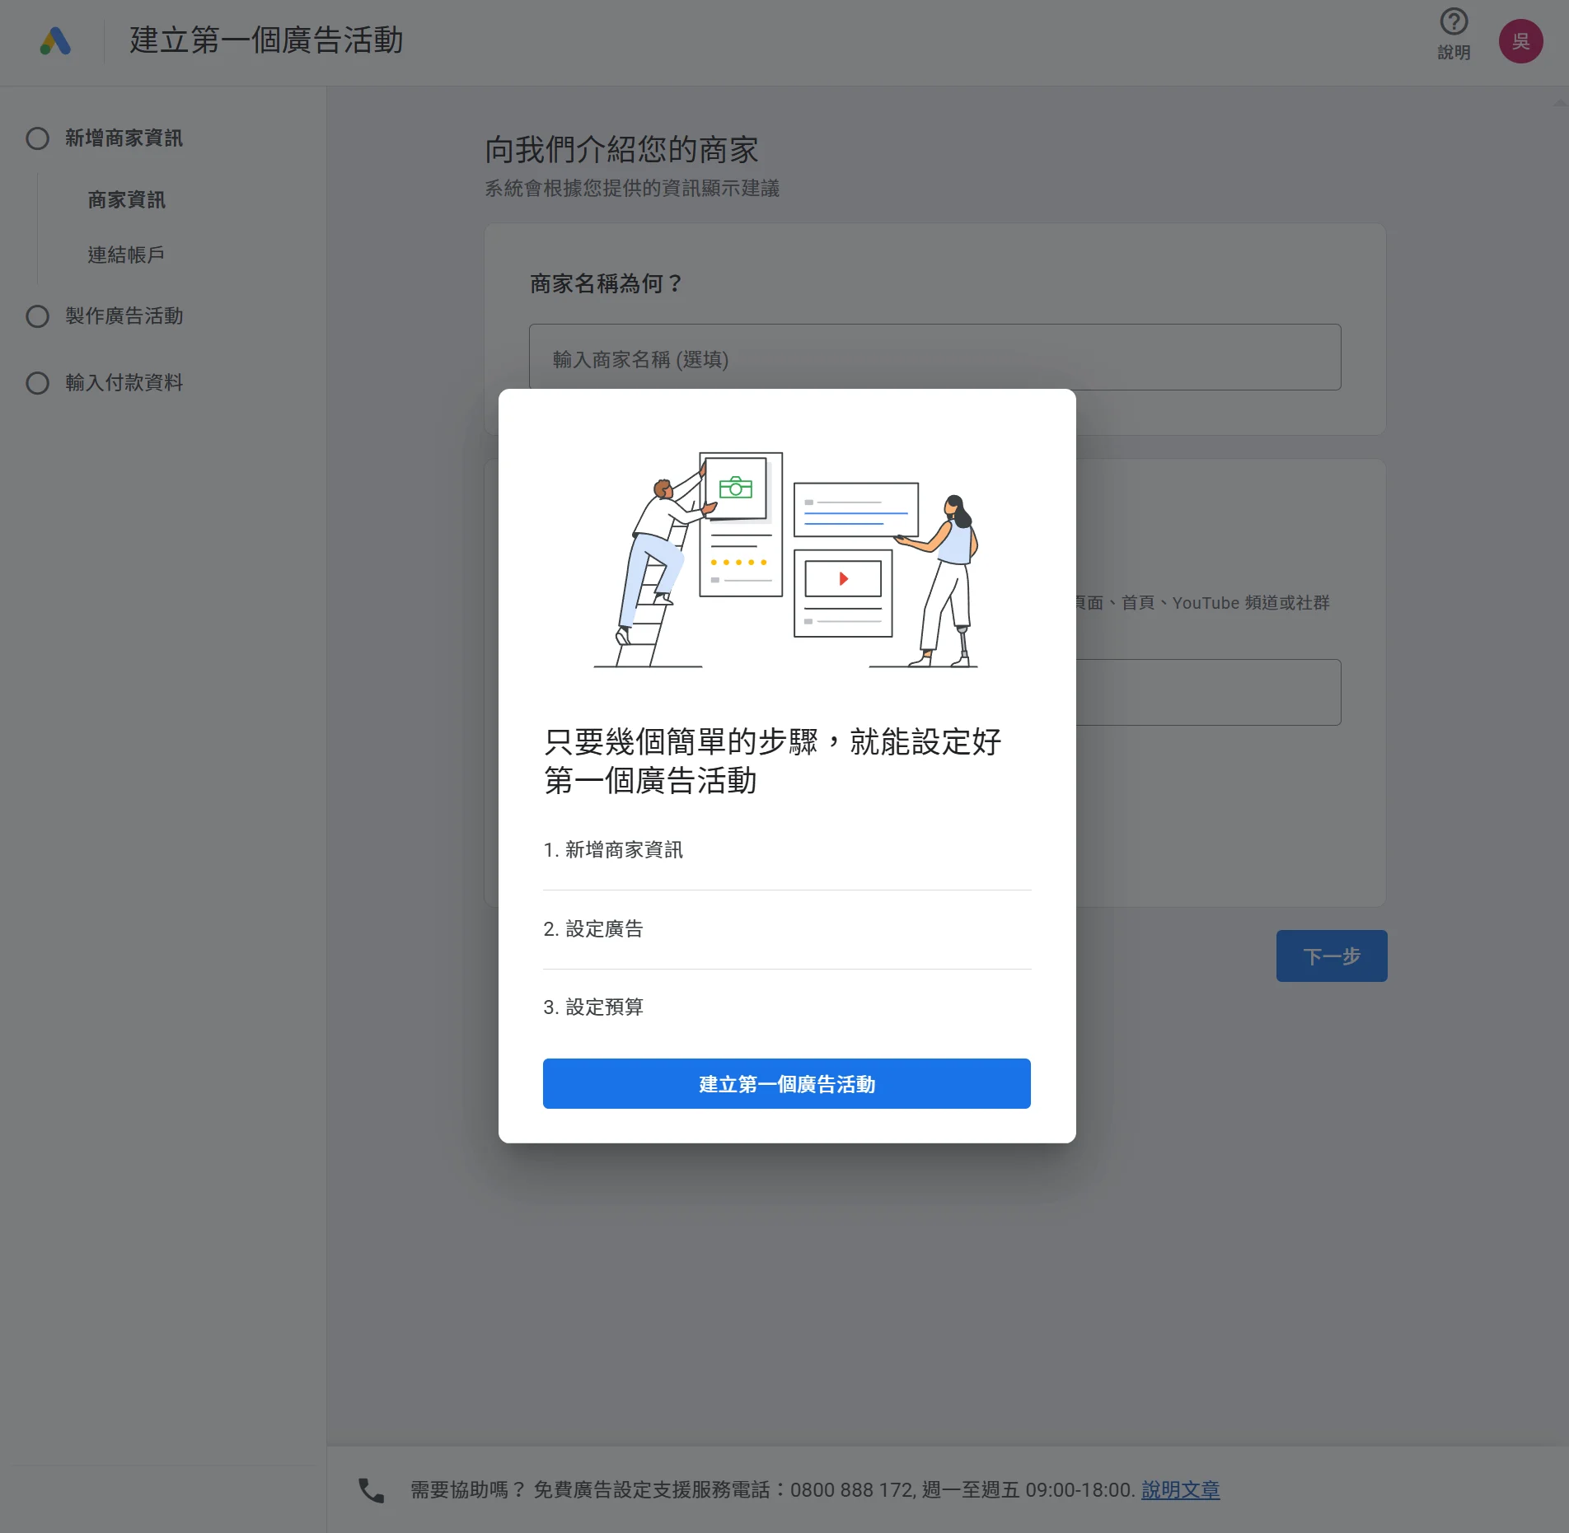Click the video play illustration in the modal
This screenshot has width=1569, height=1533.
842,578
